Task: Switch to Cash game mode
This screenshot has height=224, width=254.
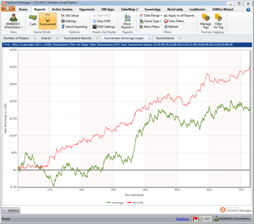Action: coord(33,20)
